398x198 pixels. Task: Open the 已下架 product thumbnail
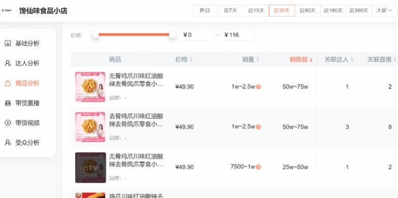click(x=90, y=167)
